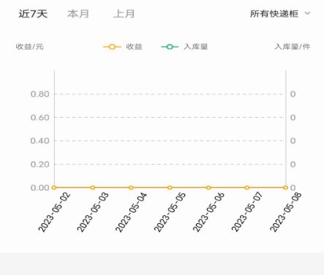Click the 2023-05-05 axis date label
This screenshot has height=275, width=324.
pos(170,212)
